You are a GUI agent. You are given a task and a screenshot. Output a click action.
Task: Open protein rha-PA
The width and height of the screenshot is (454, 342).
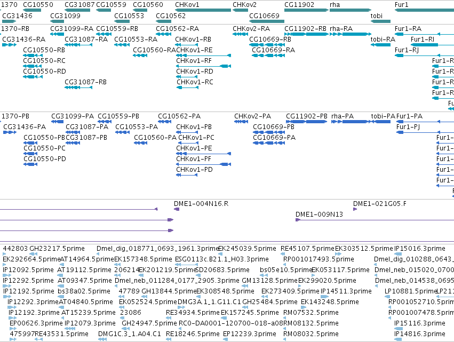point(343,116)
